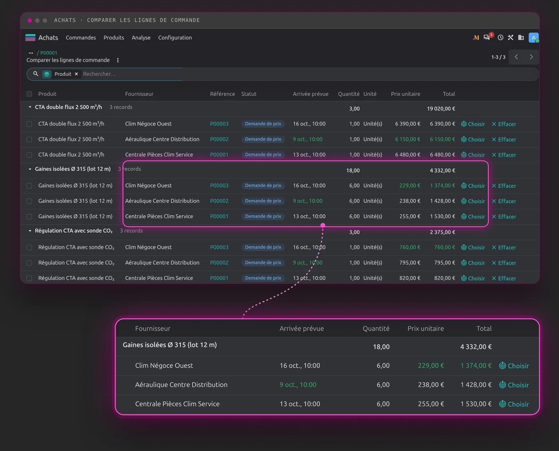Toggle the select-all header checkbox
The image size is (559, 451).
coord(29,94)
